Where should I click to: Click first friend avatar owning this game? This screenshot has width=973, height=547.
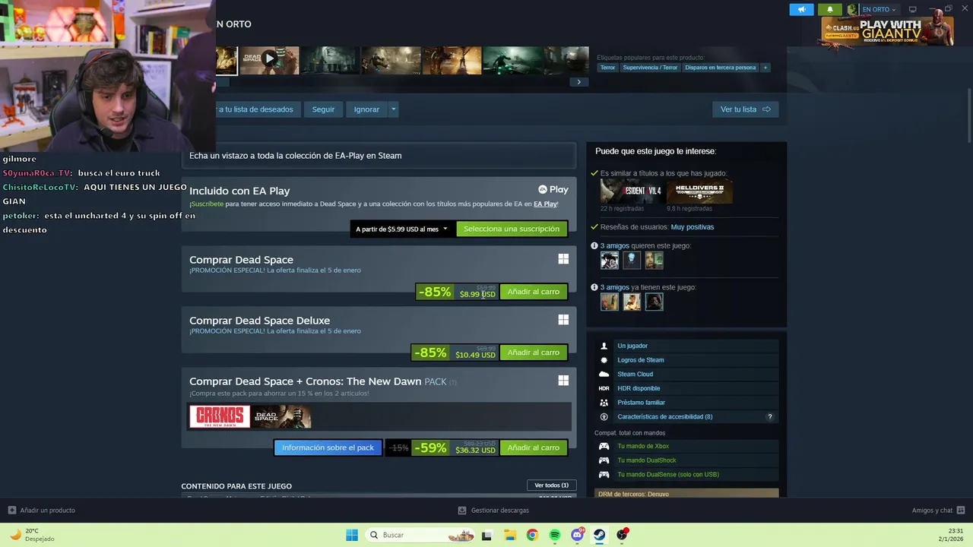(x=609, y=302)
